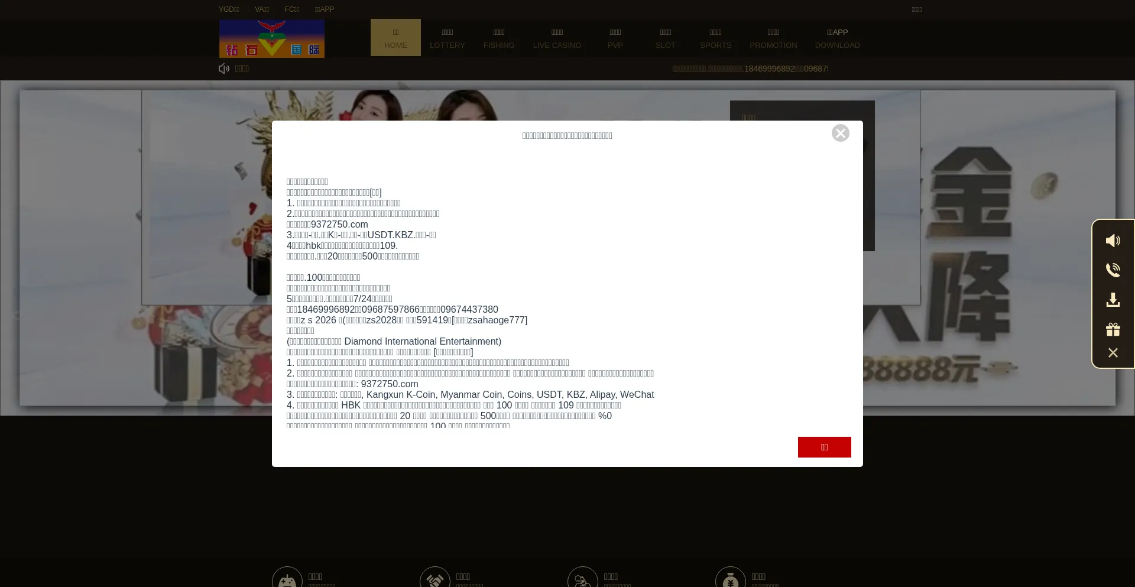1135x587 pixels.
Task: Open the PVP navigation tab
Action: [615, 38]
